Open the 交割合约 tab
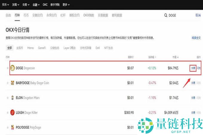The height and width of the screenshot is (135, 203). tap(37, 15)
